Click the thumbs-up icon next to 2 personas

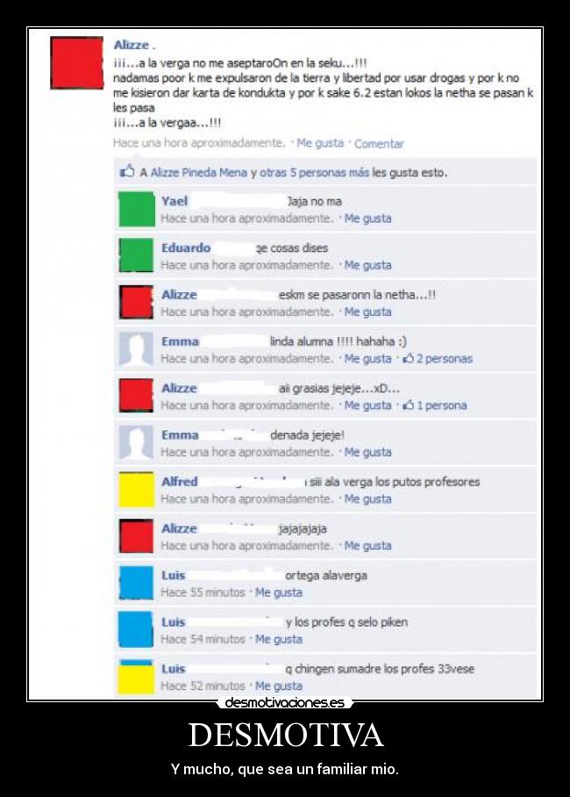tap(409, 358)
